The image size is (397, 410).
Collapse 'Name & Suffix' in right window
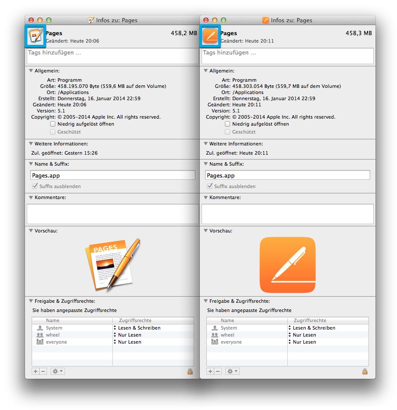click(x=206, y=164)
